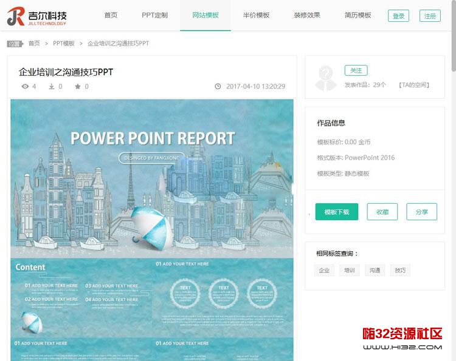Click the author avatar placeholder
This screenshot has height=361, width=456.
coord(325,78)
